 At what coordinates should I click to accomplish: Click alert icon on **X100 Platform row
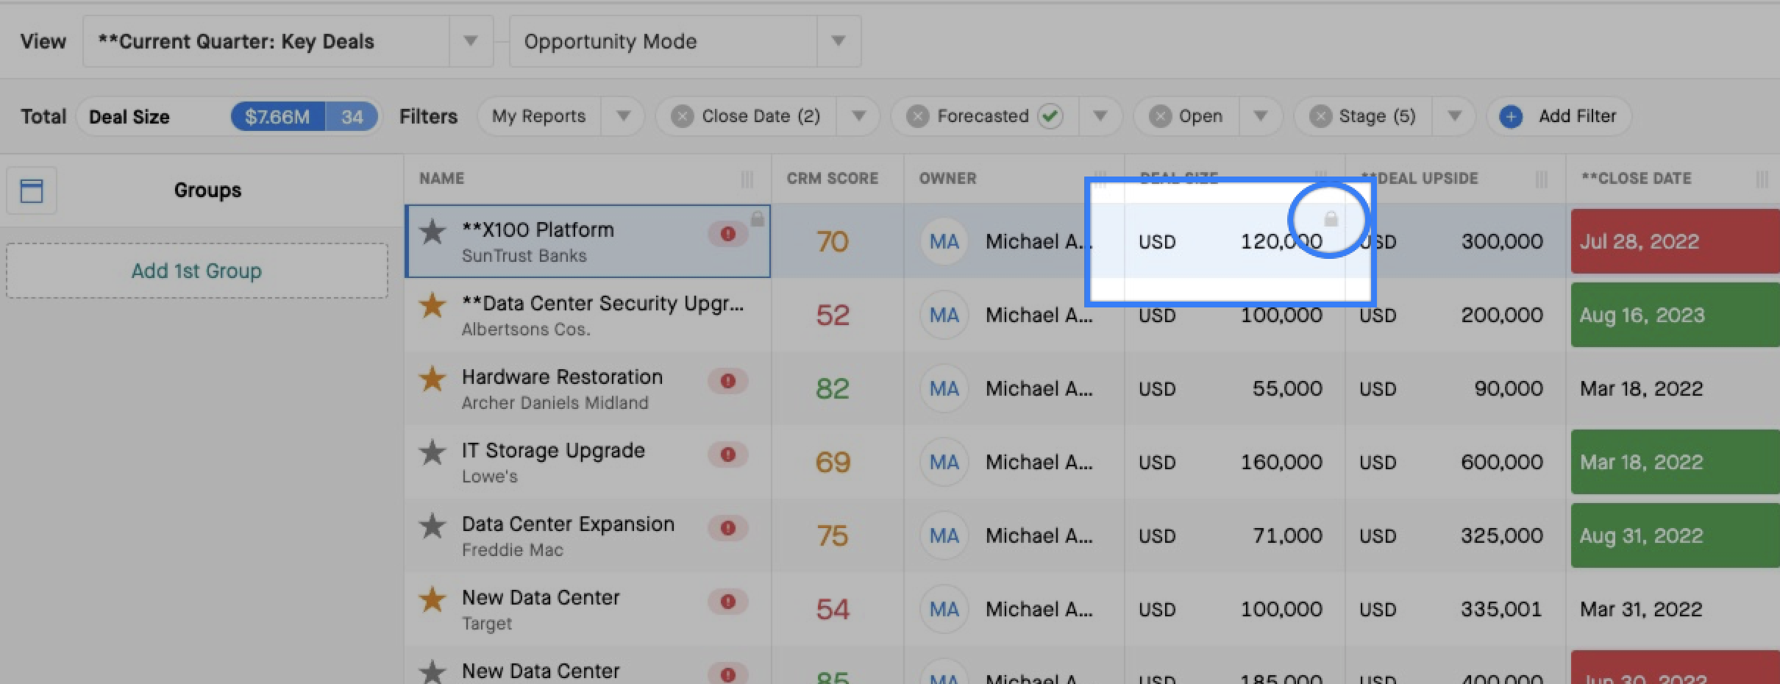pyautogui.click(x=728, y=234)
